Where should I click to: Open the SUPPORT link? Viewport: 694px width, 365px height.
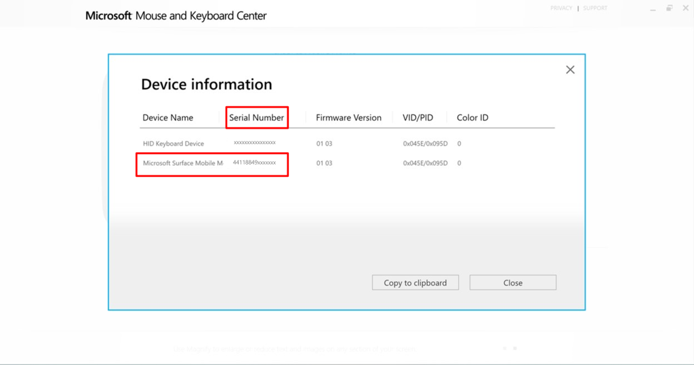coord(595,8)
